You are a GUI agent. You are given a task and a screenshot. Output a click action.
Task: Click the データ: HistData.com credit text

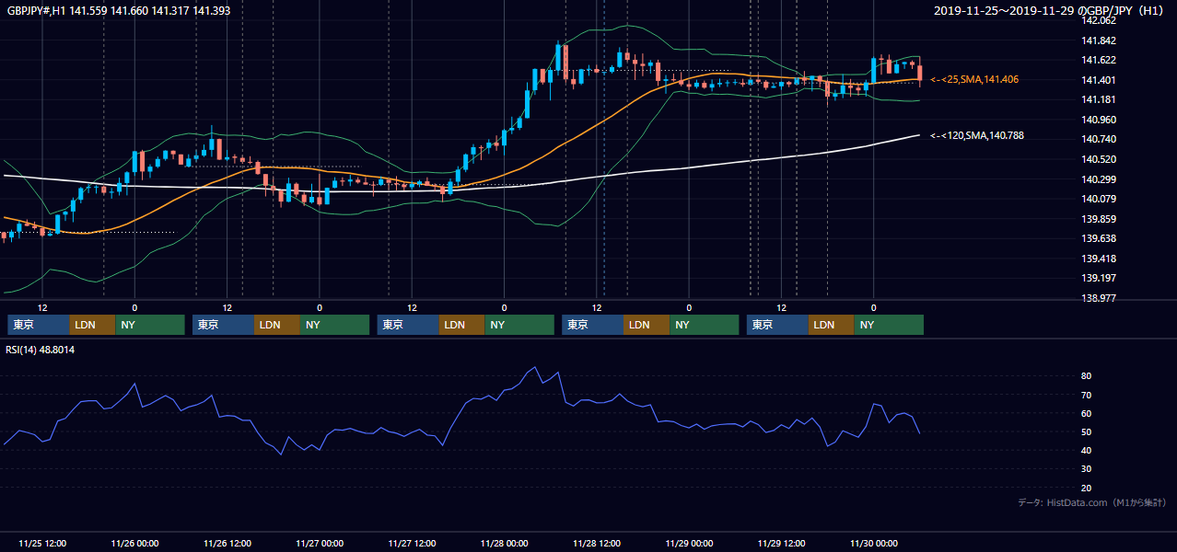pyautogui.click(x=1092, y=502)
